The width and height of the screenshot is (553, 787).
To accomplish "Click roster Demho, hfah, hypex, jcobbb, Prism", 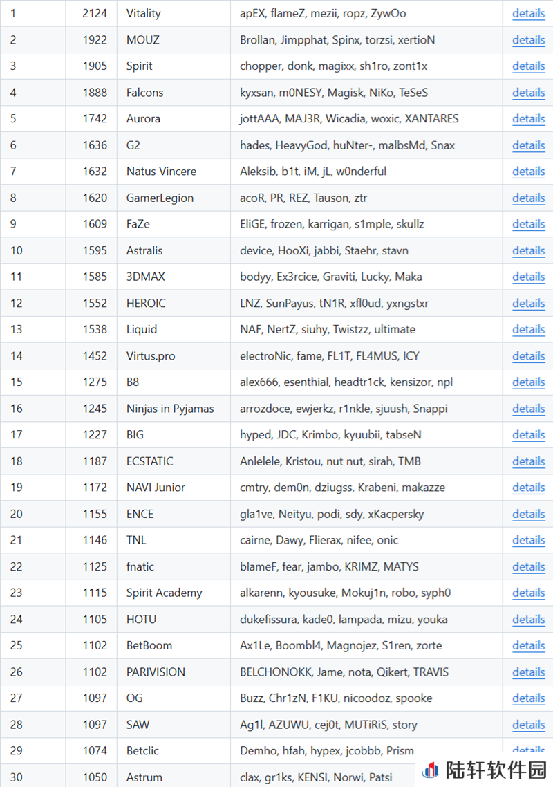I will click(327, 751).
